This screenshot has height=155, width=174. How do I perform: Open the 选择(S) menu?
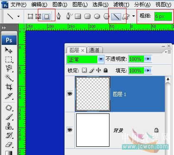100,5
